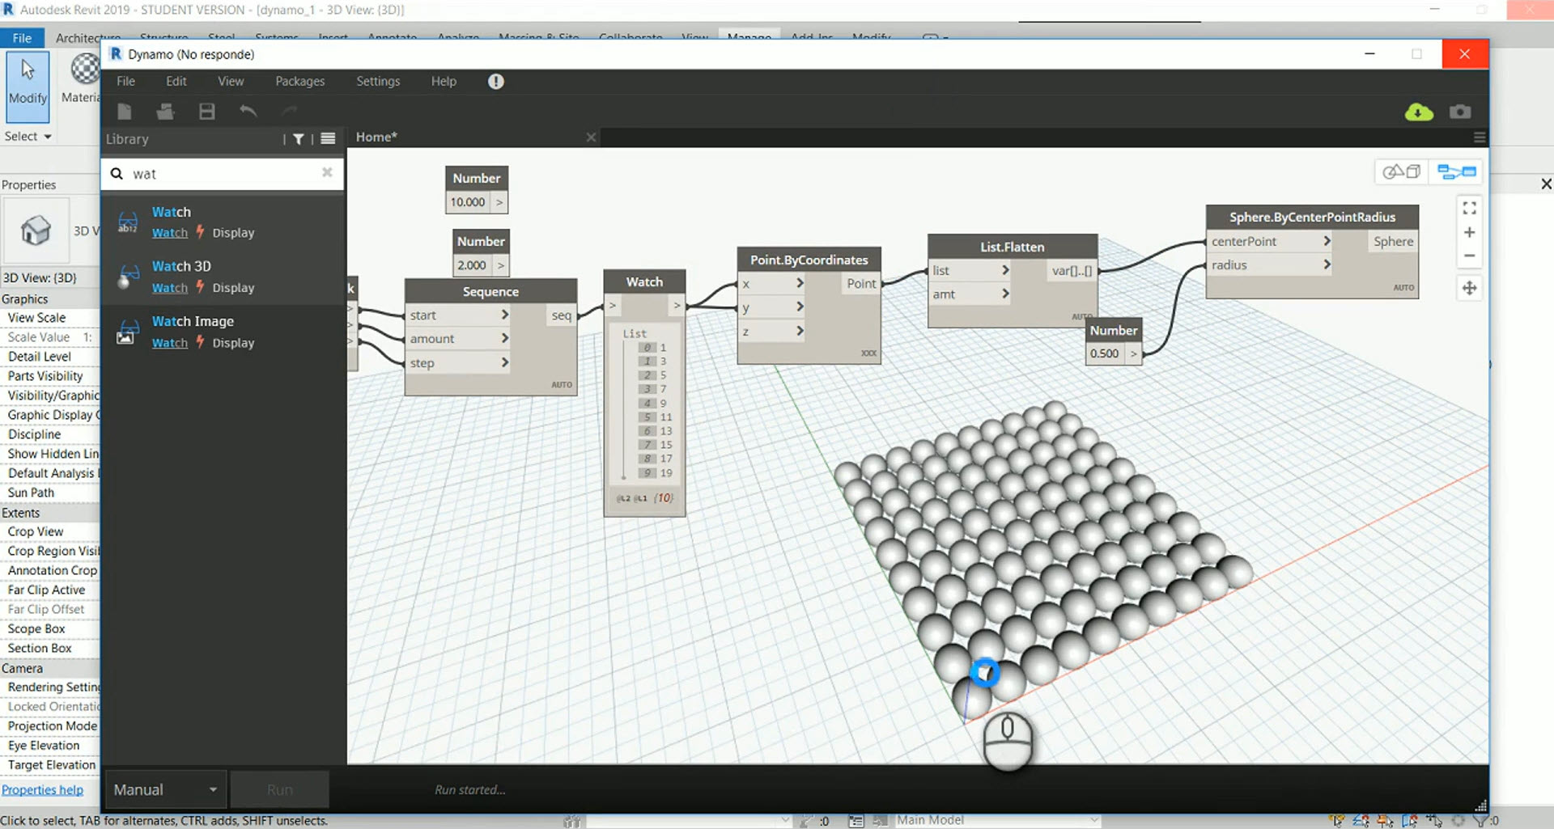Zoom to fit the workspace
This screenshot has width=1554, height=829.
[1470, 209]
